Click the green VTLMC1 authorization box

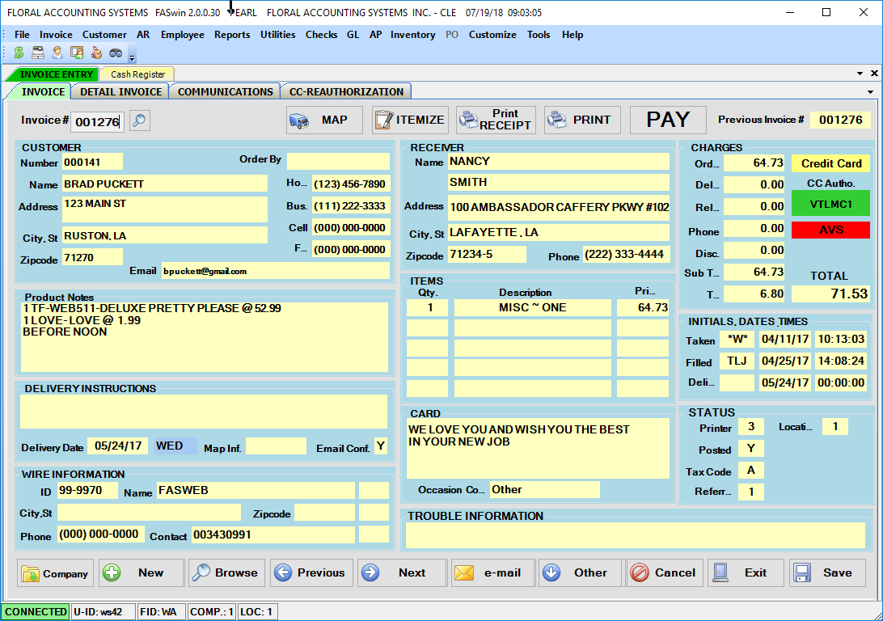830,204
